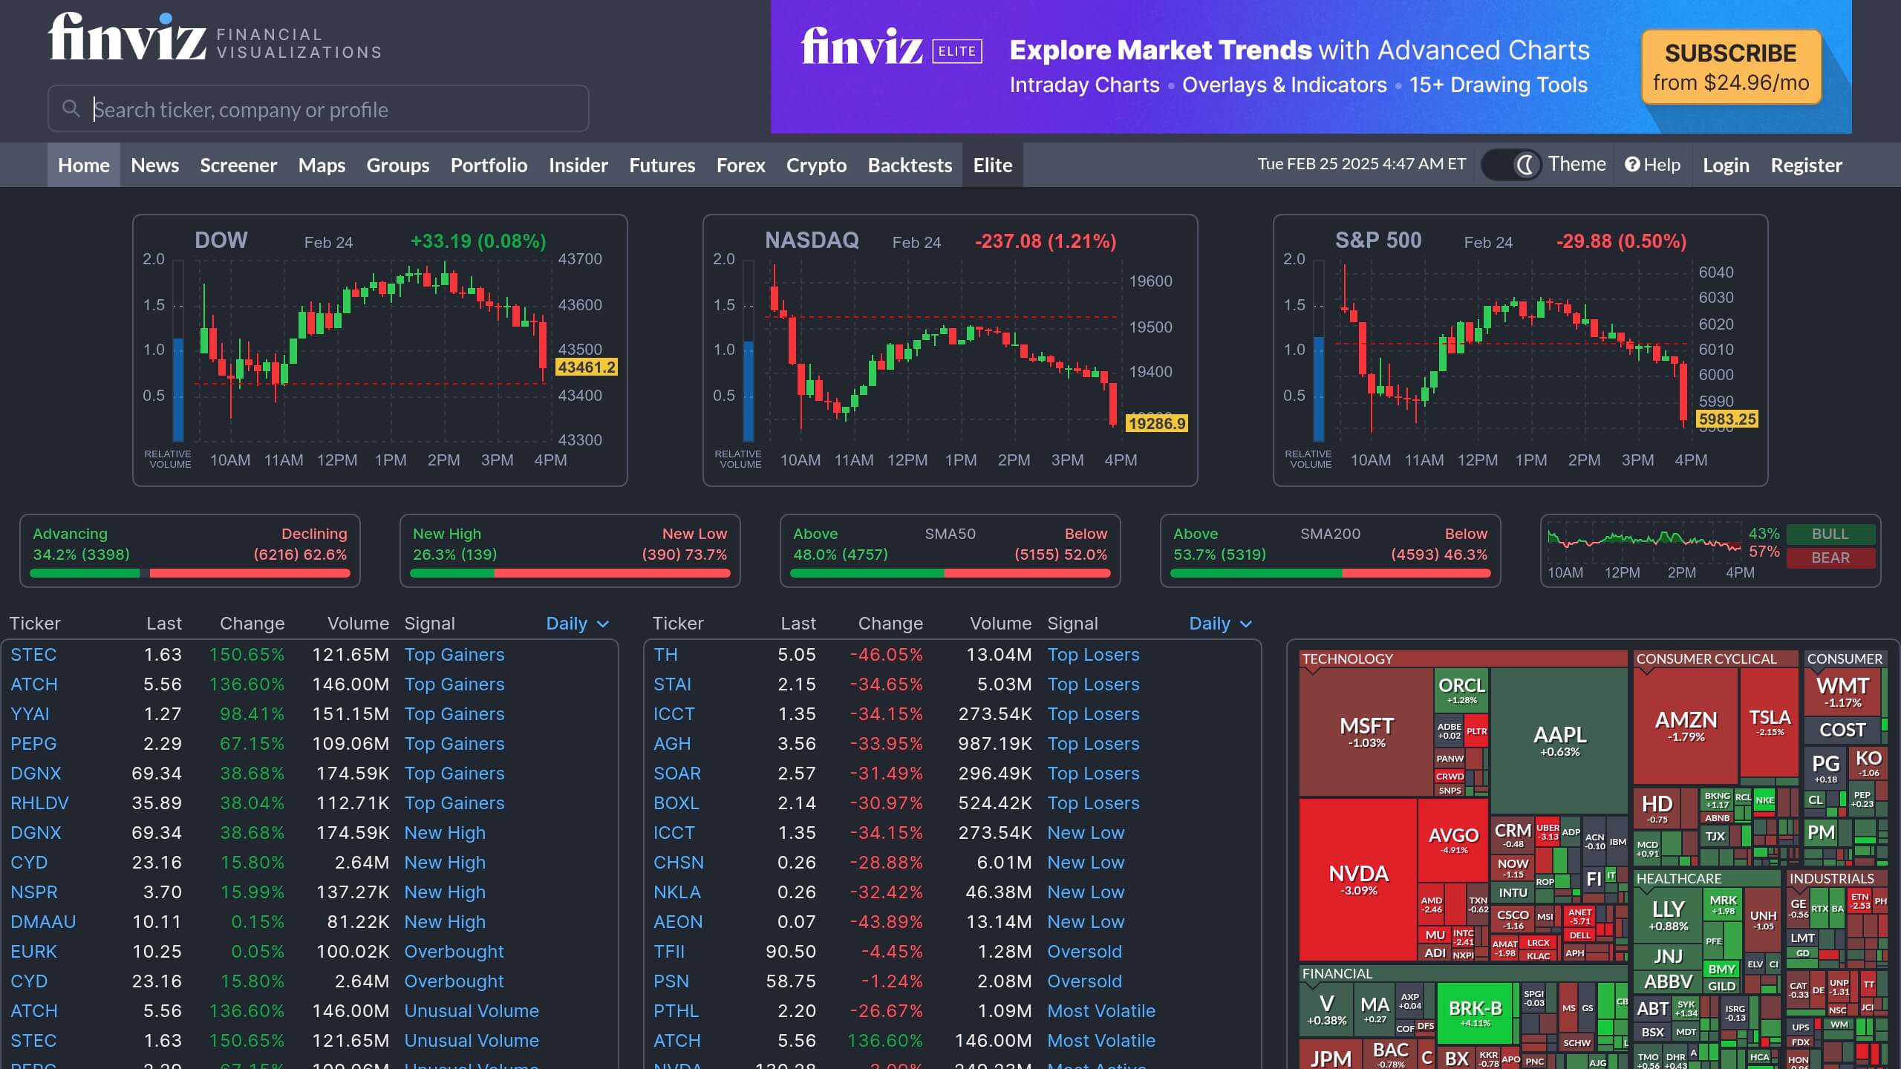
Task: Navigate to the Crypto page
Action: (x=815, y=165)
